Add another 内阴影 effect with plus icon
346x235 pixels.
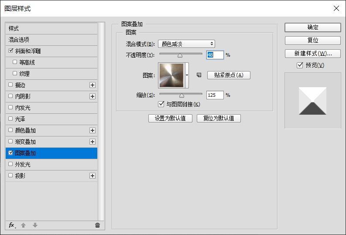tap(92, 96)
